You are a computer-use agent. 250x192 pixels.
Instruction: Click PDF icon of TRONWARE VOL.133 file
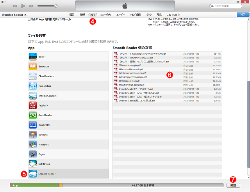(116, 57)
